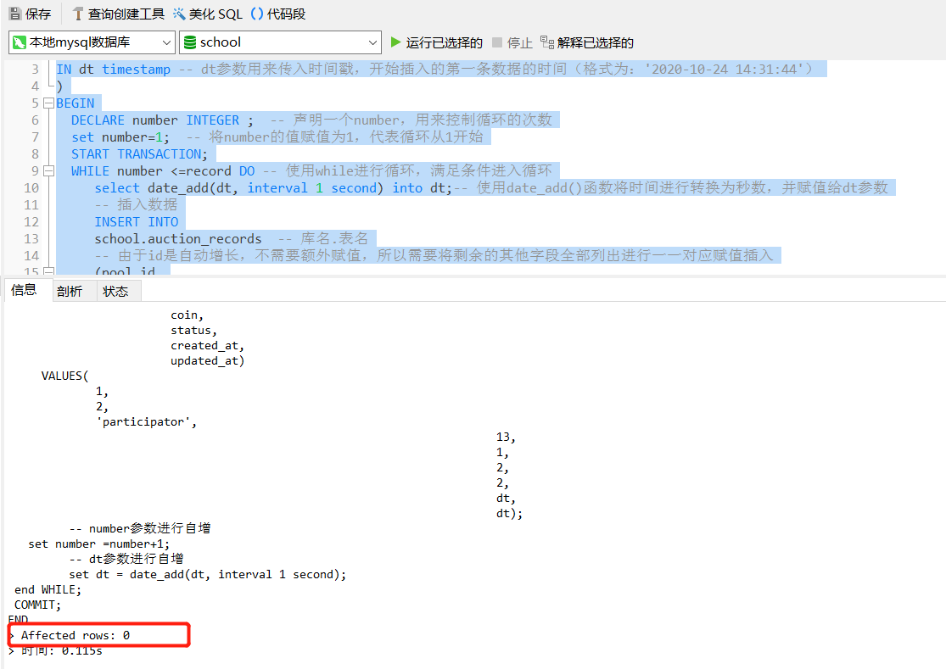
Task: Click the database cylinder icon beside school
Action: click(190, 42)
